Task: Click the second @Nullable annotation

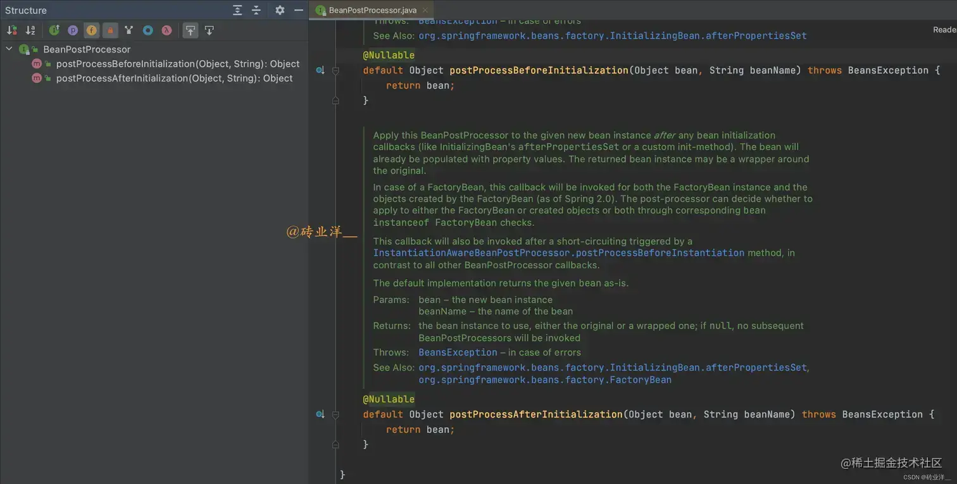Action: pyautogui.click(x=389, y=399)
